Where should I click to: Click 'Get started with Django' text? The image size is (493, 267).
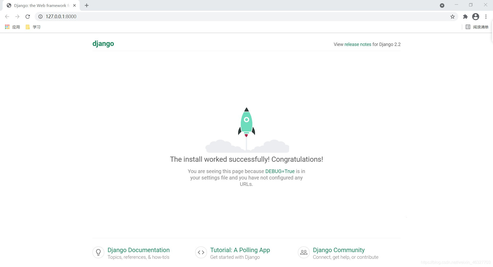click(x=235, y=257)
